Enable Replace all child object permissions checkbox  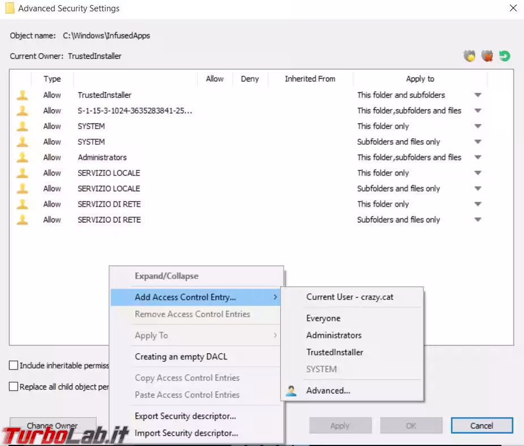pyautogui.click(x=14, y=387)
